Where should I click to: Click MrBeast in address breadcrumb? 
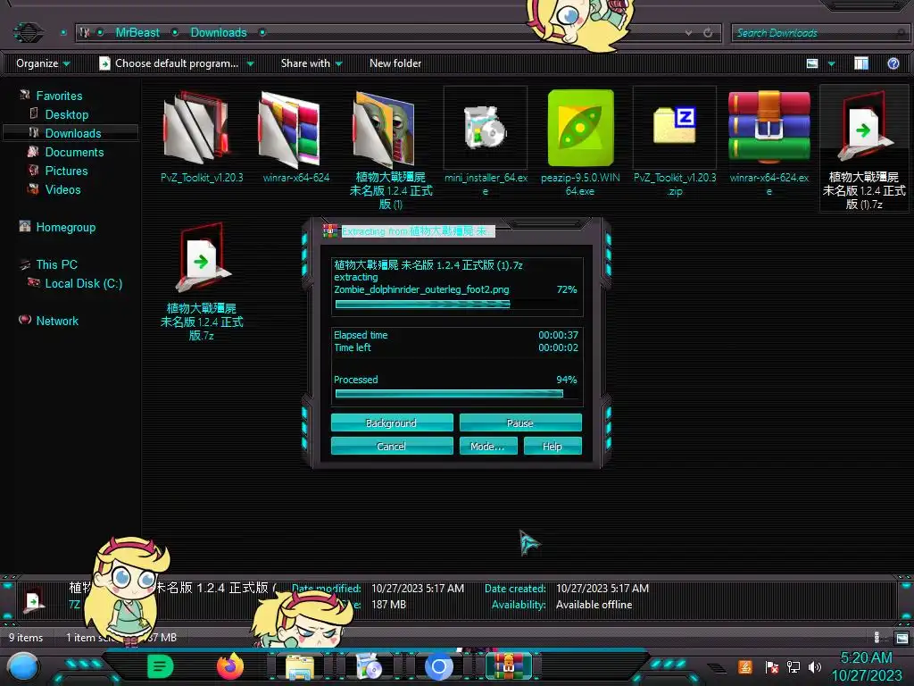tap(137, 33)
